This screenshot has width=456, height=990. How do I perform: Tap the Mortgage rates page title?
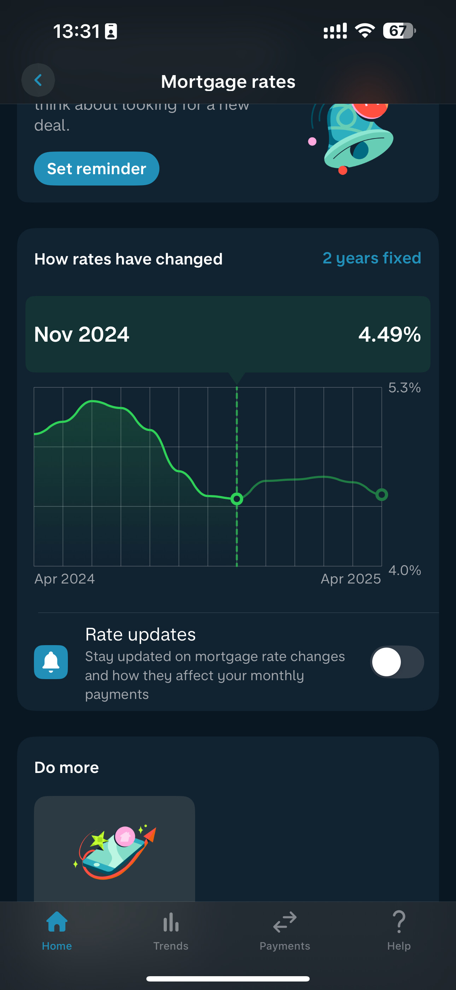(x=228, y=81)
